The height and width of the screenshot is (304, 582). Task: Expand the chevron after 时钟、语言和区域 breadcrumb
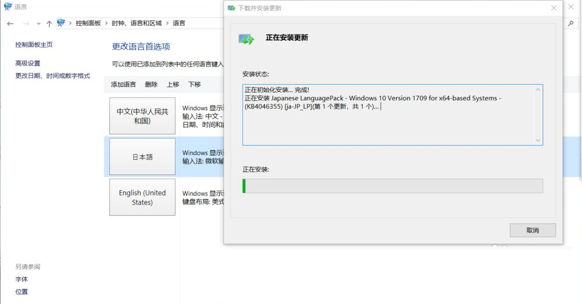[167, 23]
